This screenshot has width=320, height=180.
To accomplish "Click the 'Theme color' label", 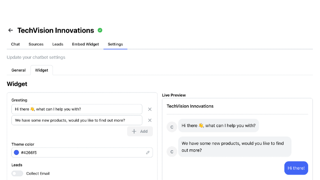I will click(23, 144).
